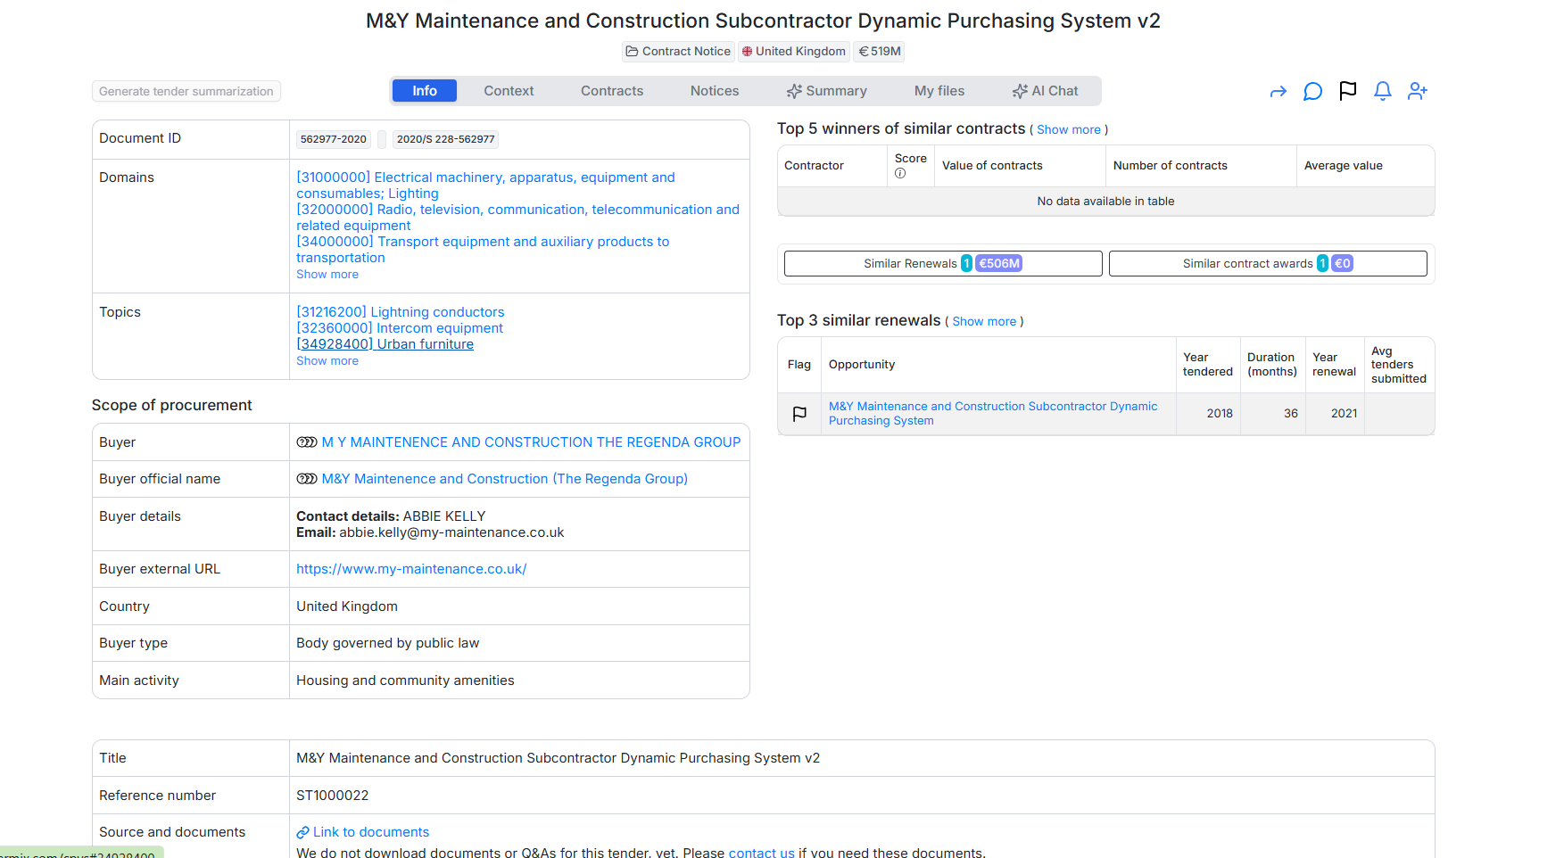Open the AI Chat tab
The image size is (1564, 858).
[1045, 91]
